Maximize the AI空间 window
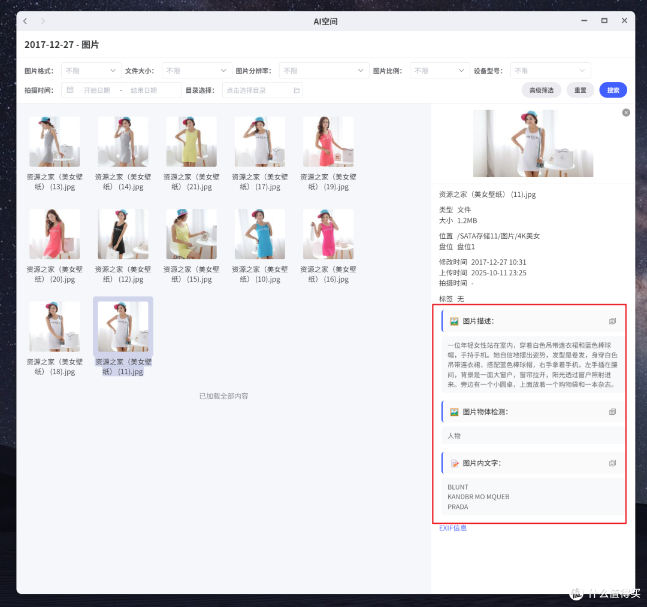The height and width of the screenshot is (607, 647). coord(604,20)
